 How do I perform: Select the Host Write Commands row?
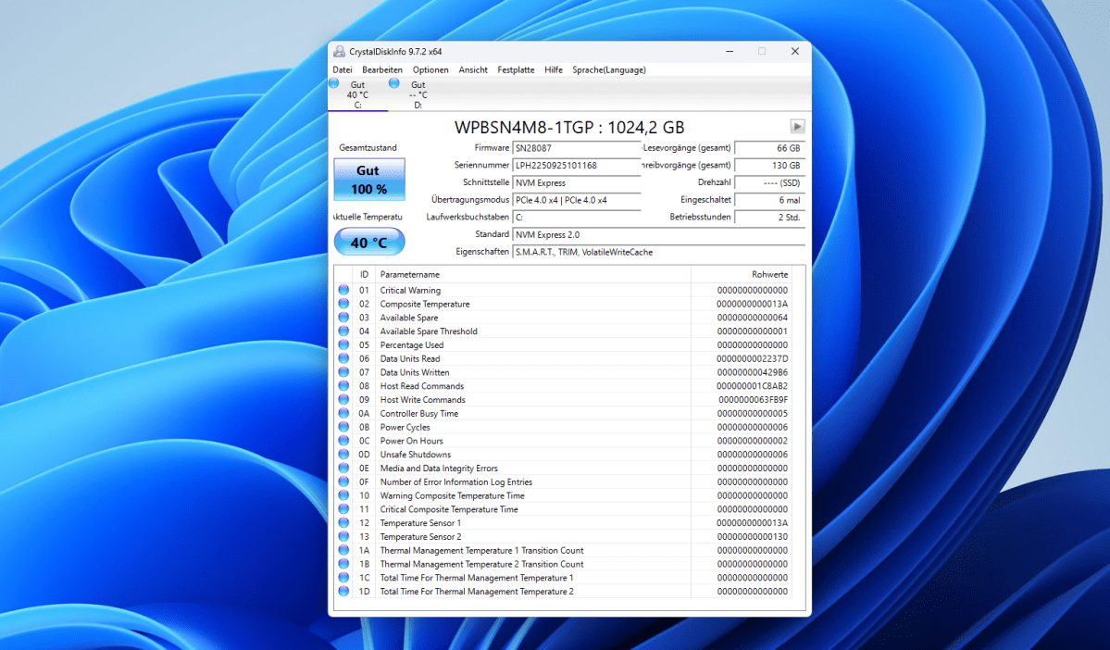pos(421,399)
